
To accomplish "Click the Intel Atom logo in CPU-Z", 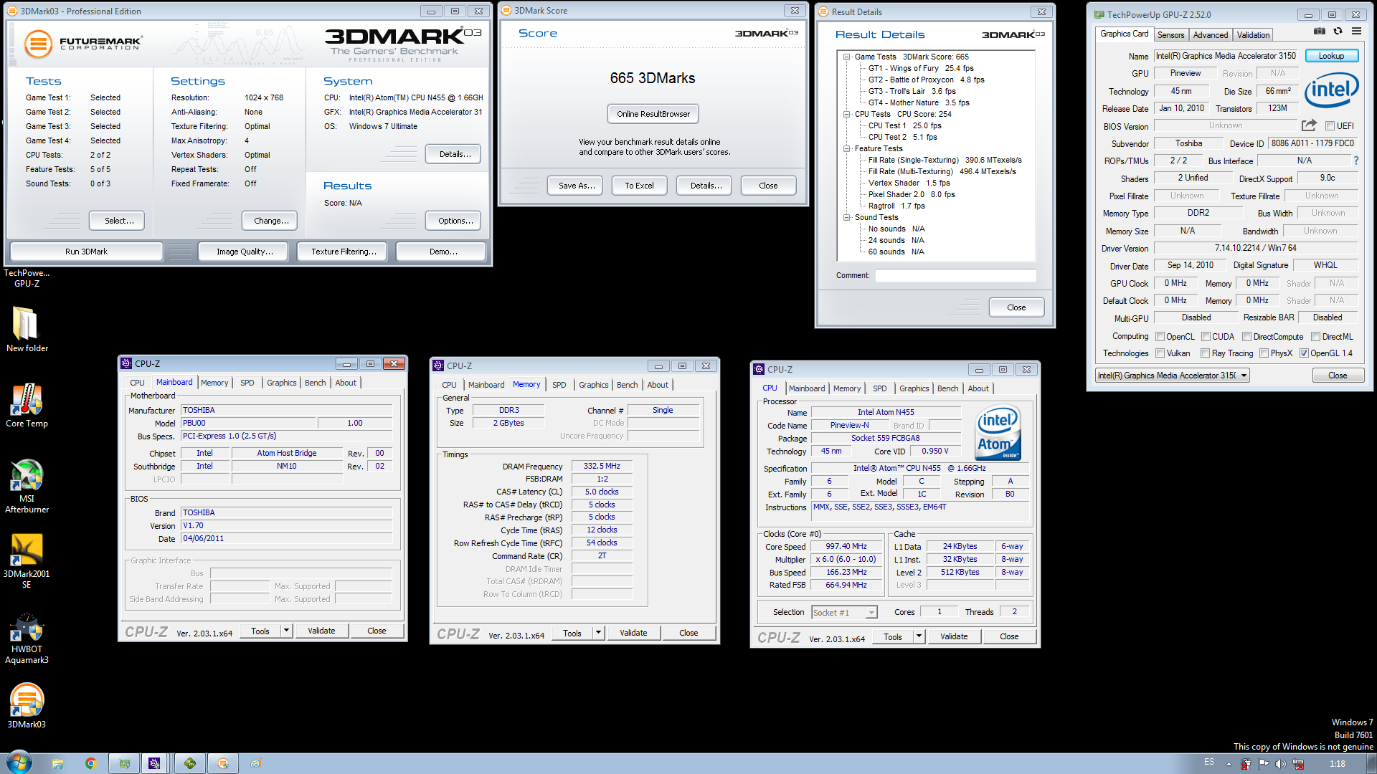I will pyautogui.click(x=998, y=434).
